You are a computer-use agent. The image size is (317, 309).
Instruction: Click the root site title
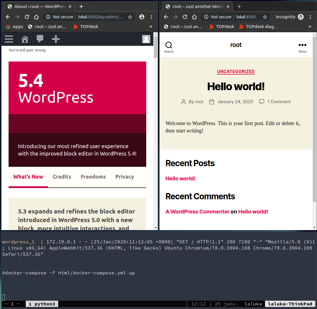coord(236,45)
